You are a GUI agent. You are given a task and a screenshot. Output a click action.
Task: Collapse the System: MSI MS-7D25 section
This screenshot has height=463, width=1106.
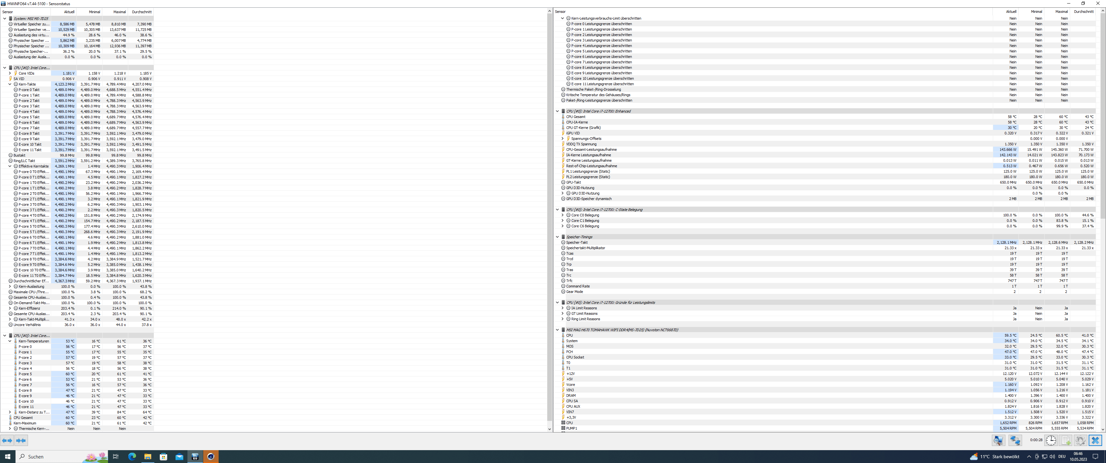pos(5,18)
